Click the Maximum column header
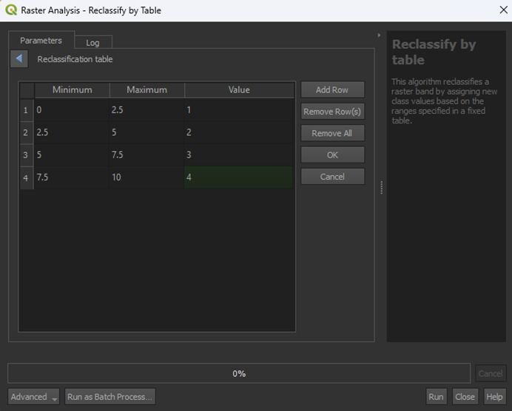Image resolution: width=512 pixels, height=411 pixels. (x=146, y=89)
